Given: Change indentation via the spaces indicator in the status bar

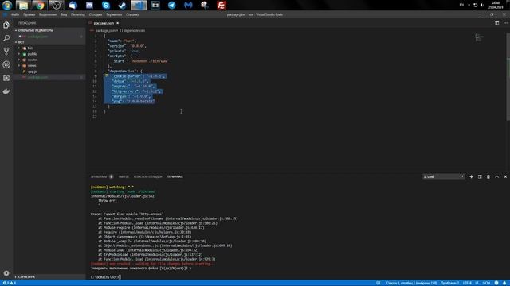Looking at the screenshot, I should click(x=449, y=283).
